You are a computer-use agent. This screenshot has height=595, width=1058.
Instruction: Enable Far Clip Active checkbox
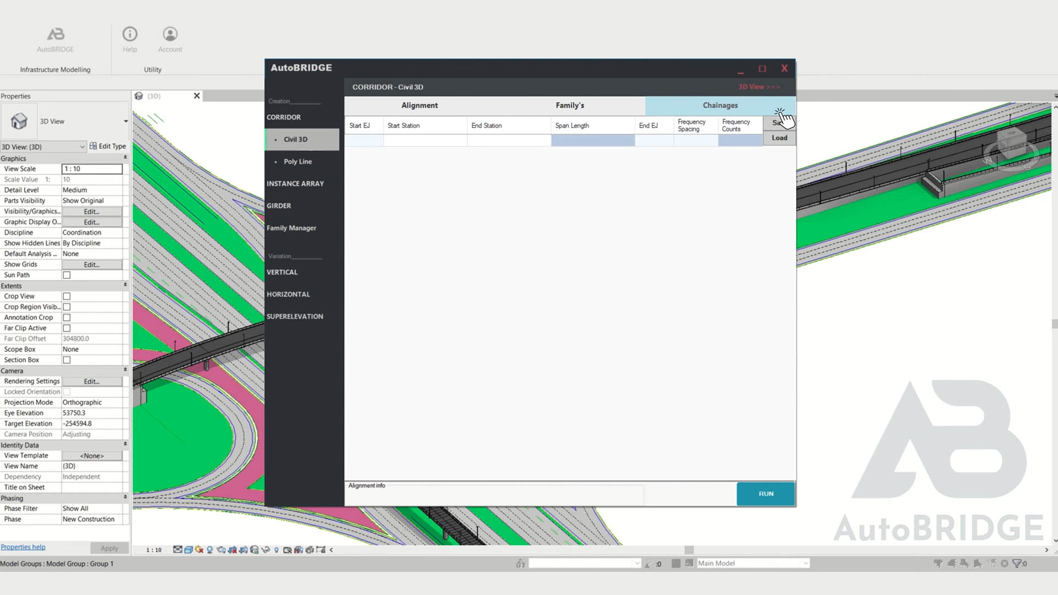[67, 328]
